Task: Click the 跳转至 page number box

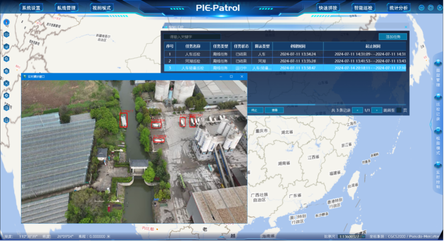Action: click(x=399, y=110)
